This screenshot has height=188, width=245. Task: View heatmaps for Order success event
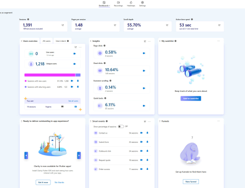(x=147, y=169)
